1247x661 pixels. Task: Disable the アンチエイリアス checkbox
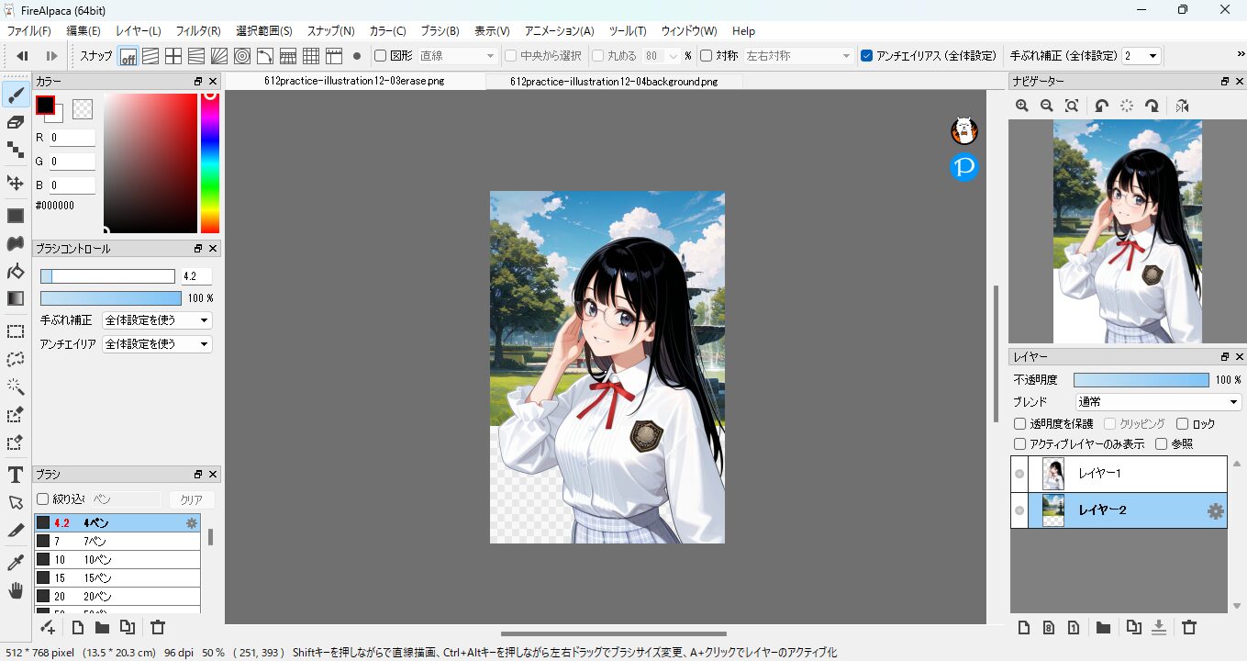coord(866,56)
